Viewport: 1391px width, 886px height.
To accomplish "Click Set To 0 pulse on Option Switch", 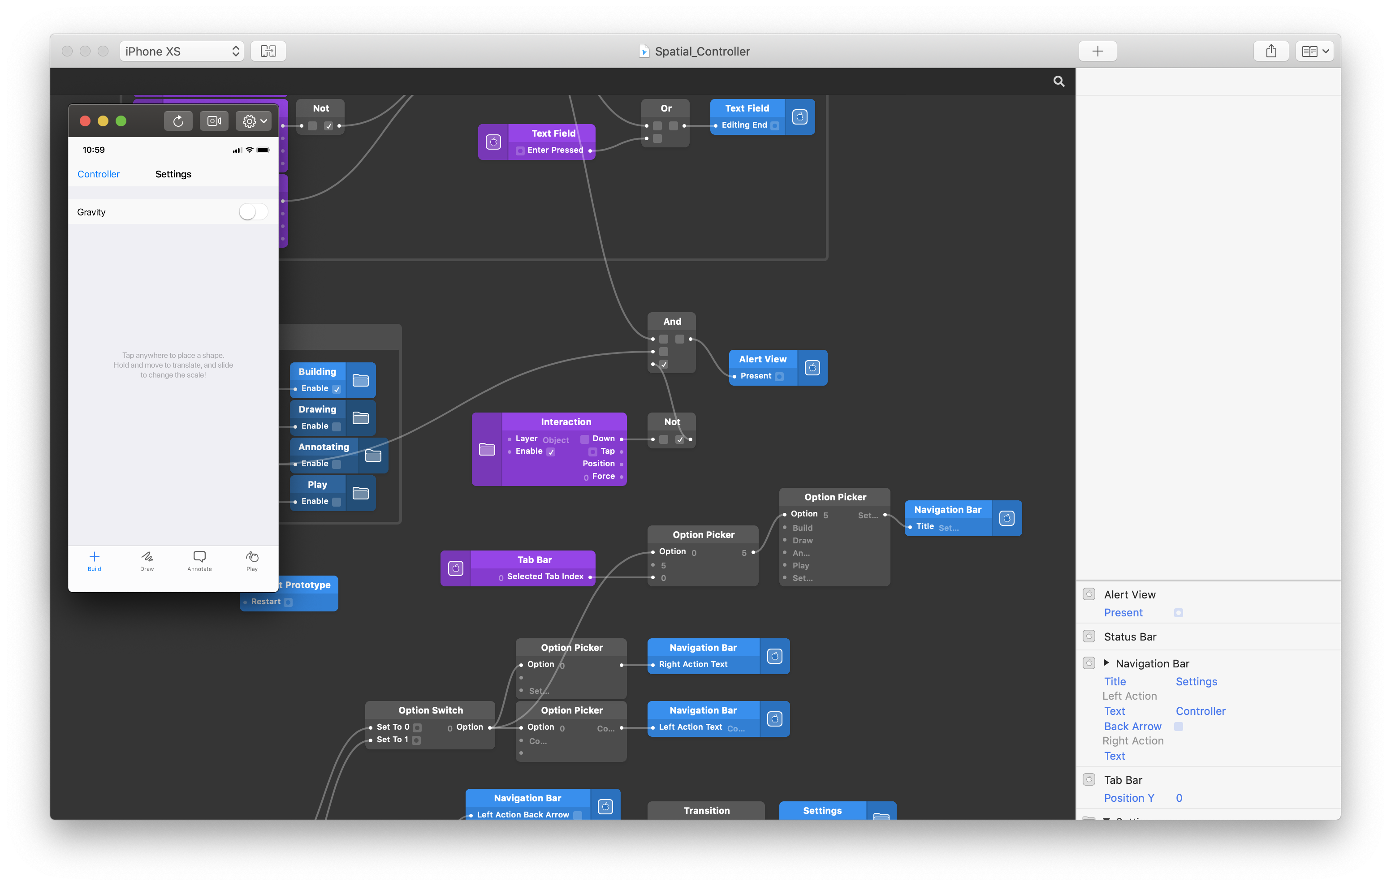I will point(417,728).
